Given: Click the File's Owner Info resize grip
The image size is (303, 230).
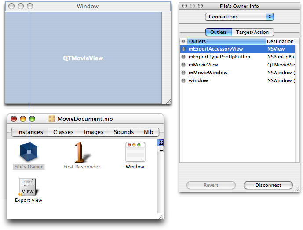Looking at the screenshot, I should click(297, 189).
